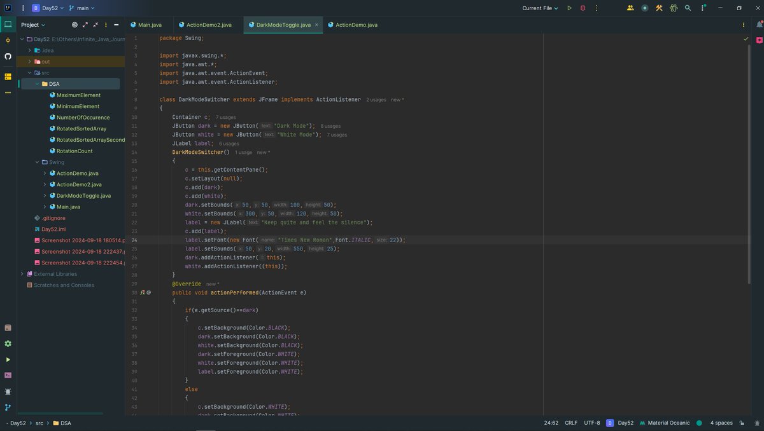Expand External Libraries node
This screenshot has width=764, height=431.
pos(22,274)
